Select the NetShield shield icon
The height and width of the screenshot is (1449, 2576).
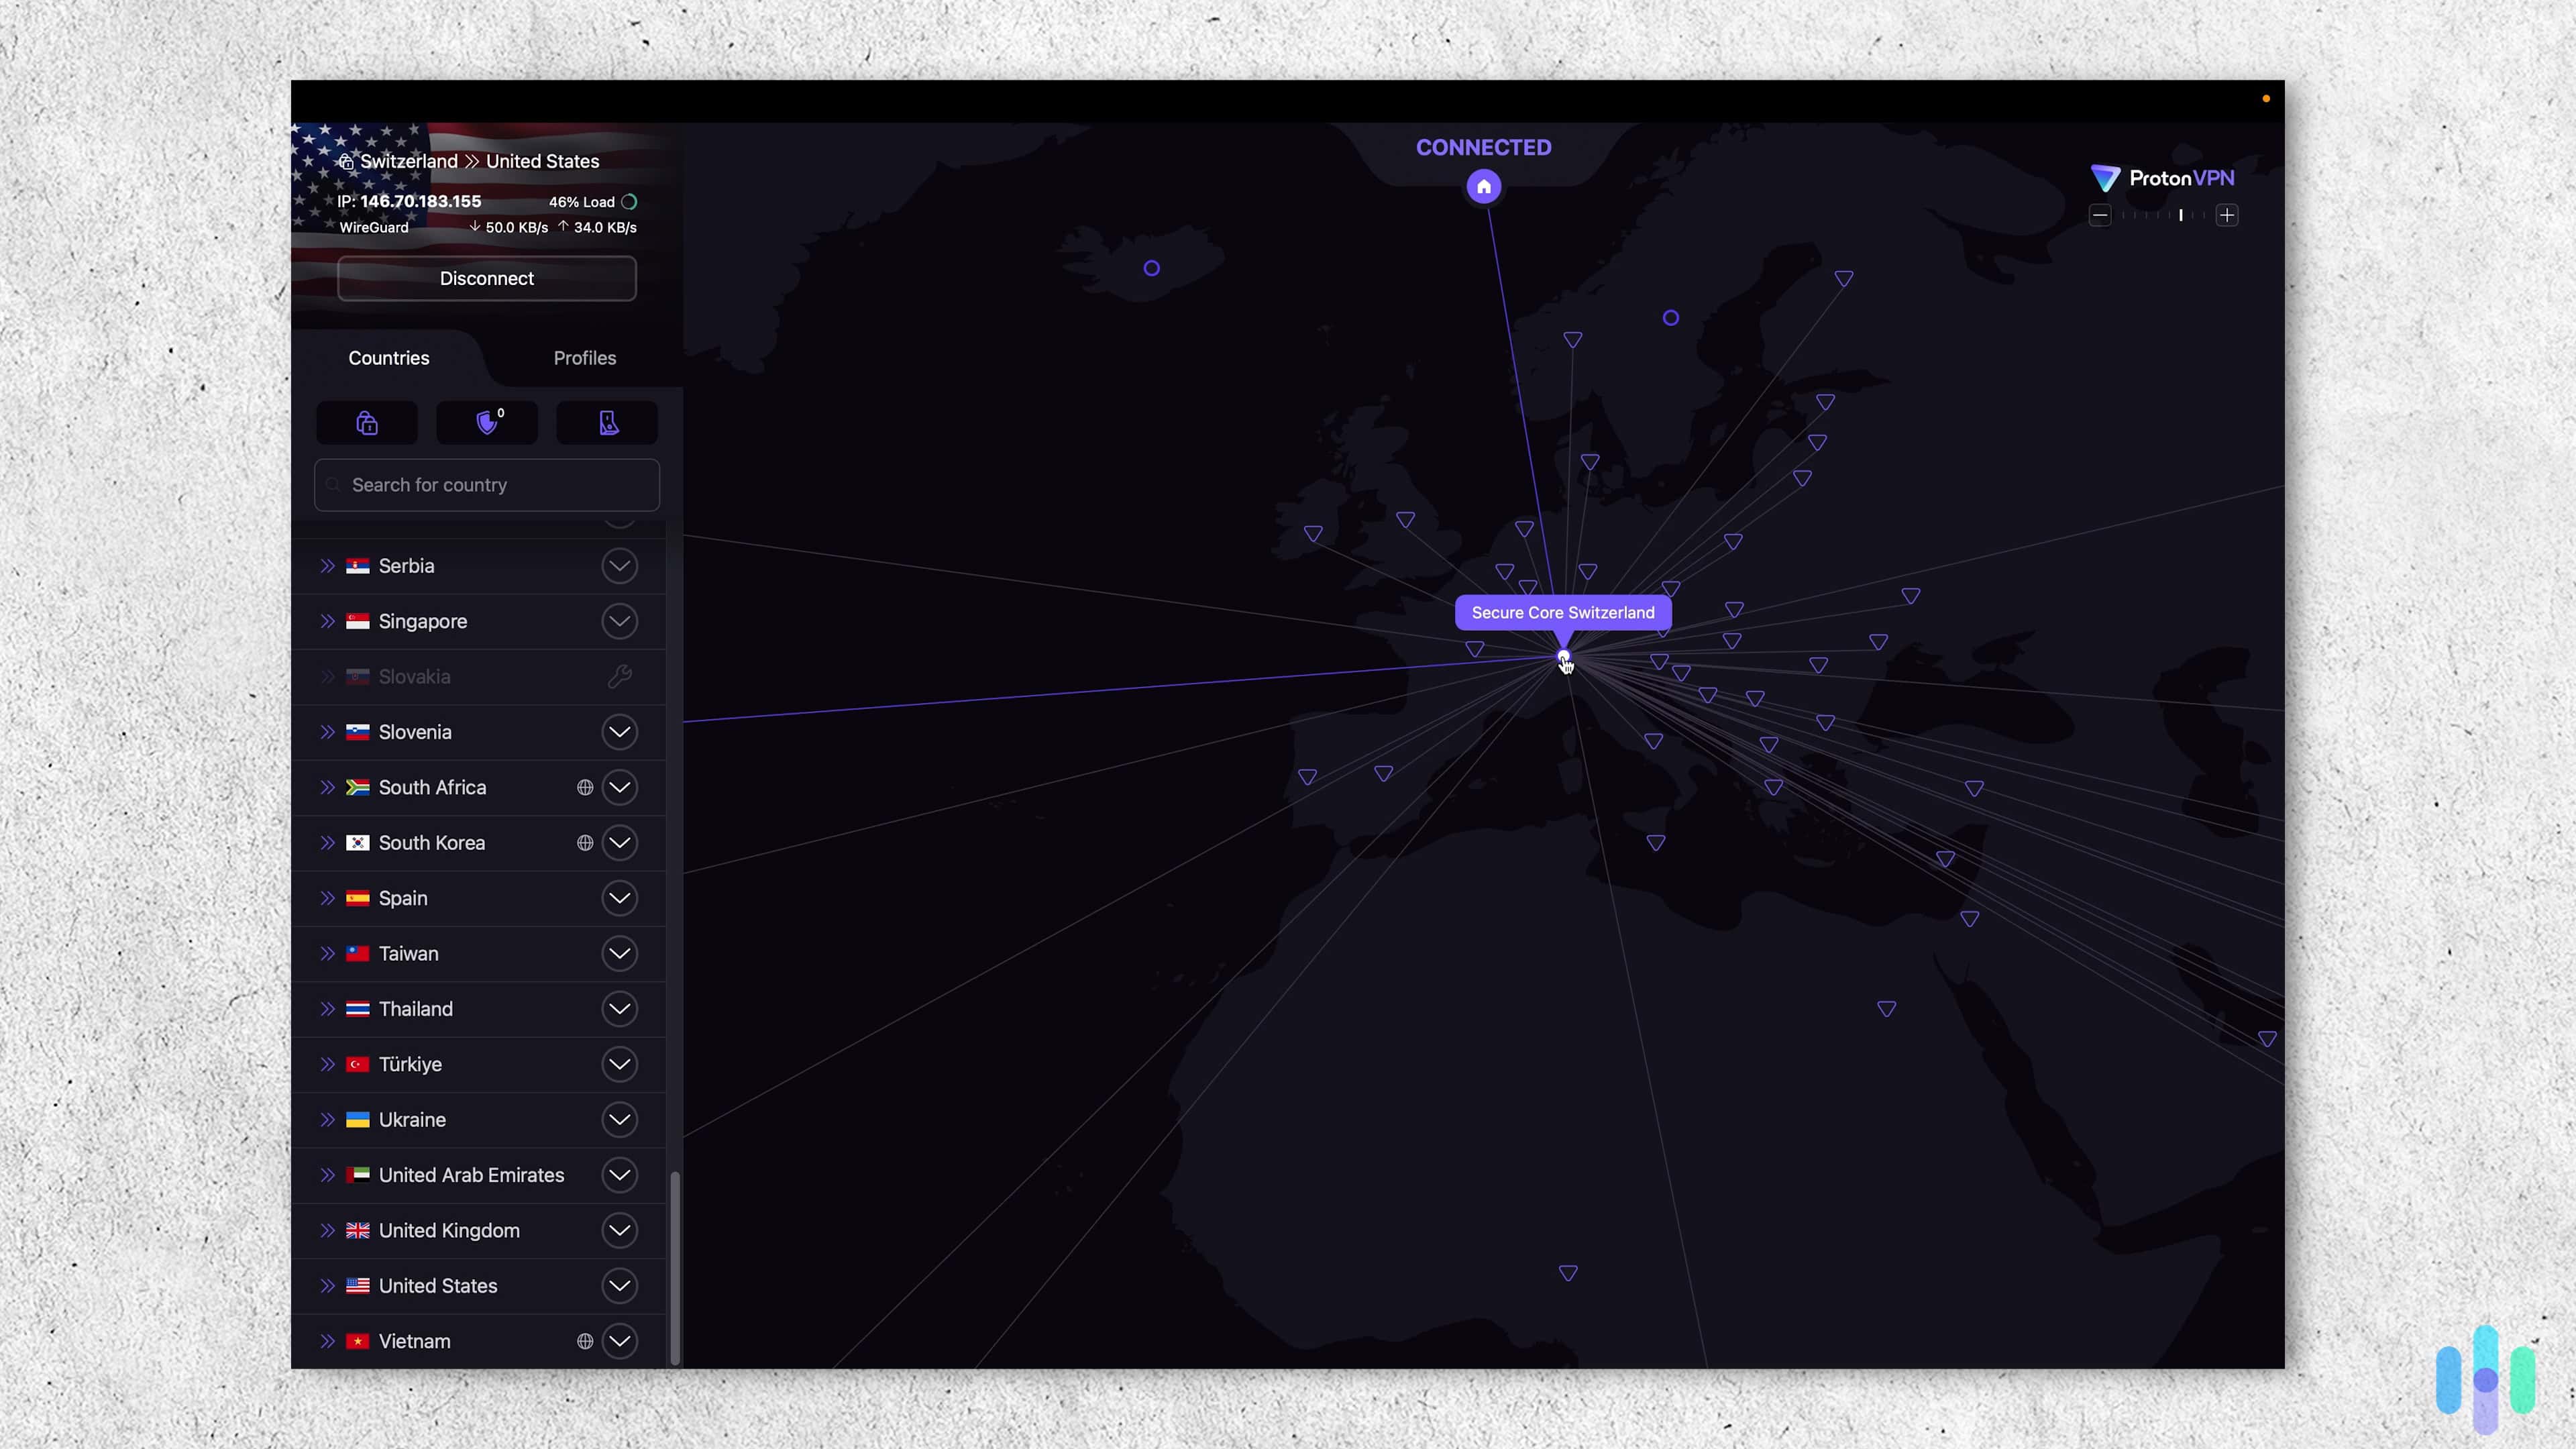(x=487, y=422)
